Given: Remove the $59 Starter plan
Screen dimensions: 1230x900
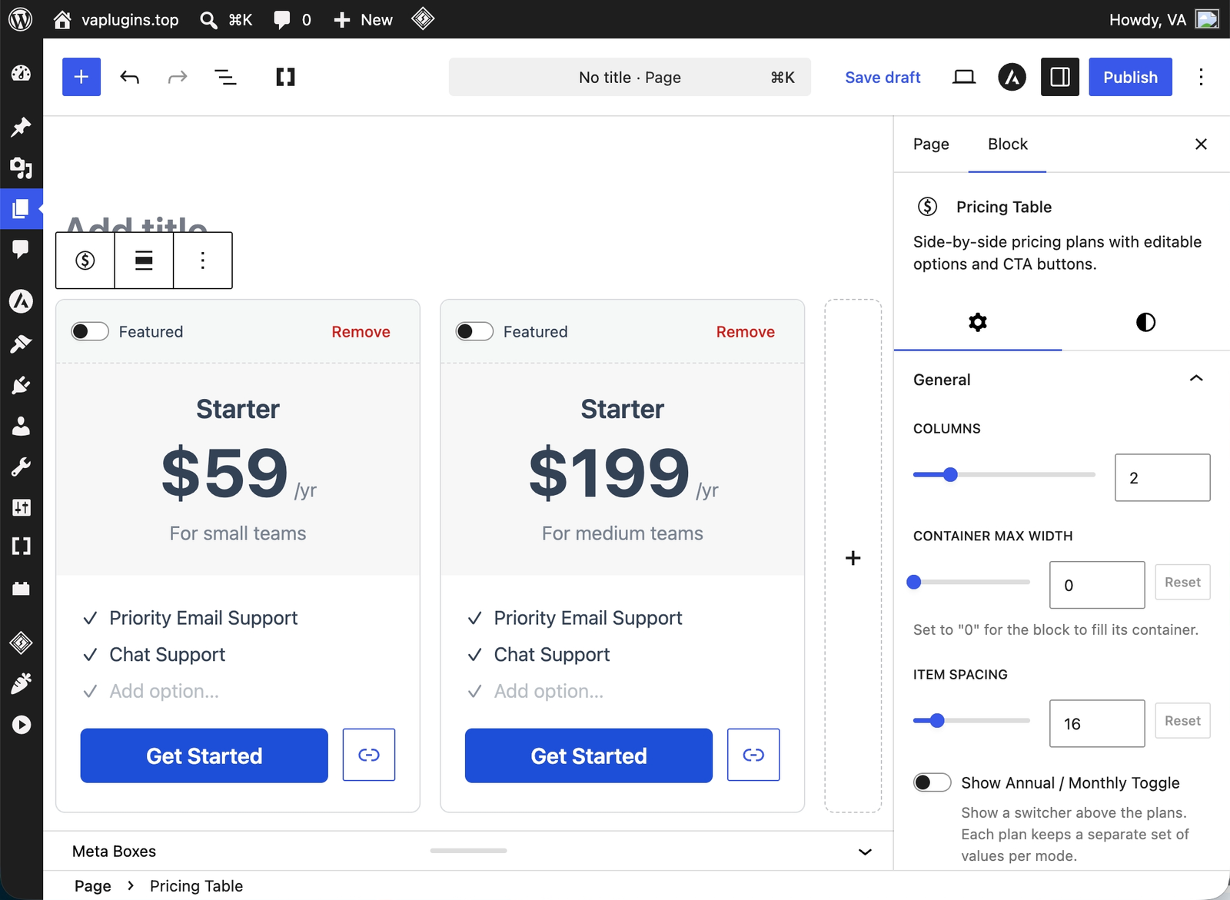Looking at the screenshot, I should tap(361, 331).
